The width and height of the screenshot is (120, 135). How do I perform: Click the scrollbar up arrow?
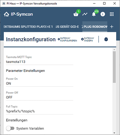(x=114, y=49)
